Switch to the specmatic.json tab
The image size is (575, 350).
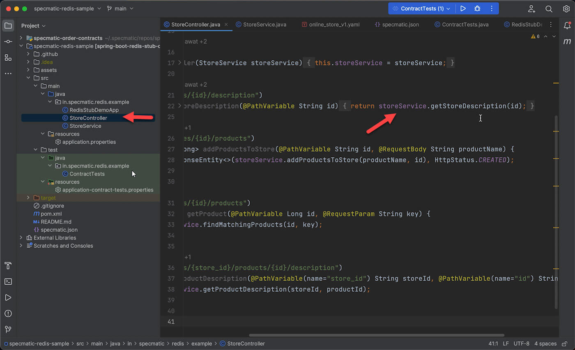point(400,25)
